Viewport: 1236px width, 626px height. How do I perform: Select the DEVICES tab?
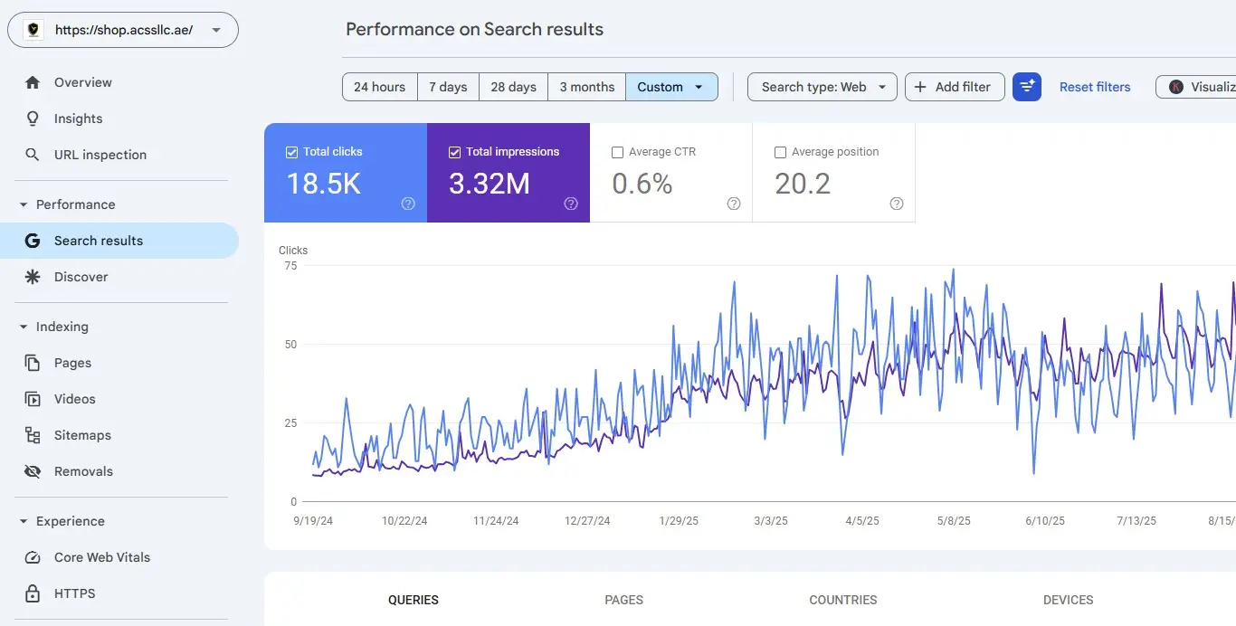pos(1068,599)
